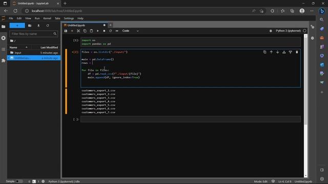Copy the selected cell from notebook toolbar

pos(85,31)
